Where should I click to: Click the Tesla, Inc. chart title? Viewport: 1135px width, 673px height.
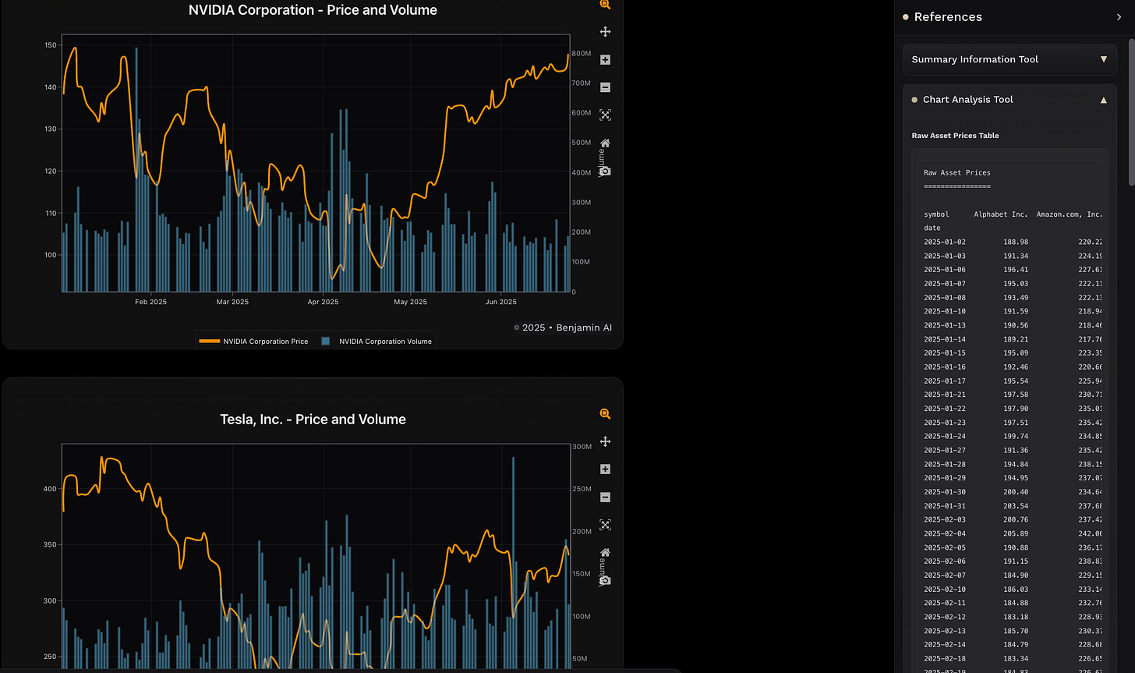coord(313,420)
